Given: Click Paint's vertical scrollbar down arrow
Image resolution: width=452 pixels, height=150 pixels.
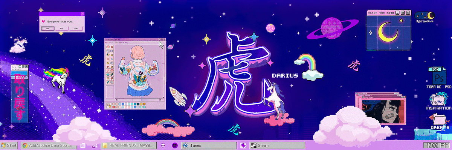Looking at the screenshot, I should tap(163, 97).
